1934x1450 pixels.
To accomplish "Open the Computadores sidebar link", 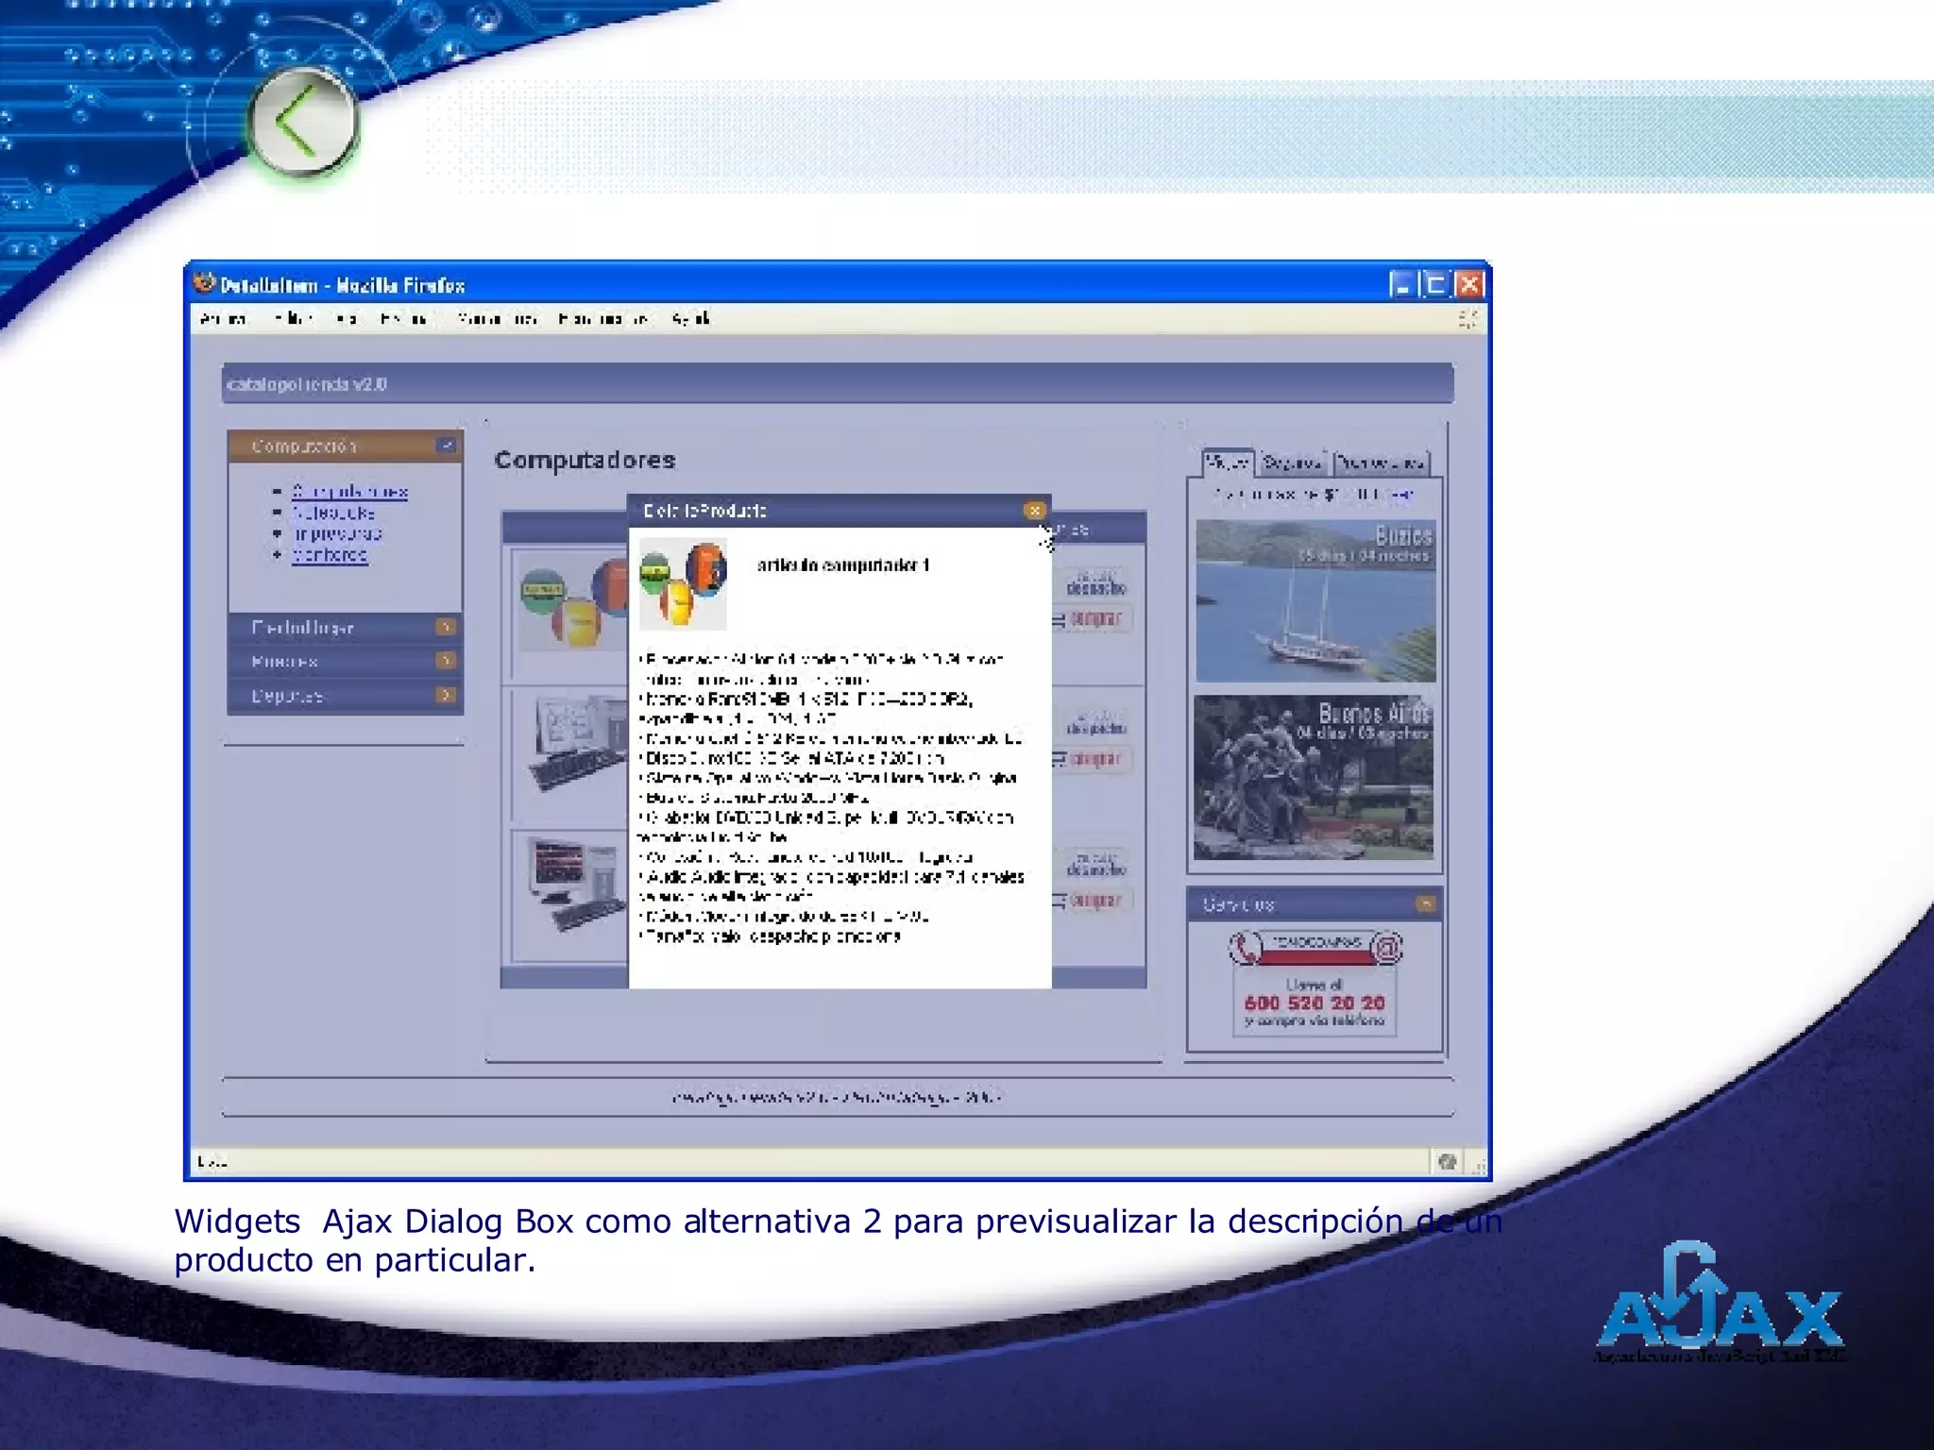I will [349, 492].
